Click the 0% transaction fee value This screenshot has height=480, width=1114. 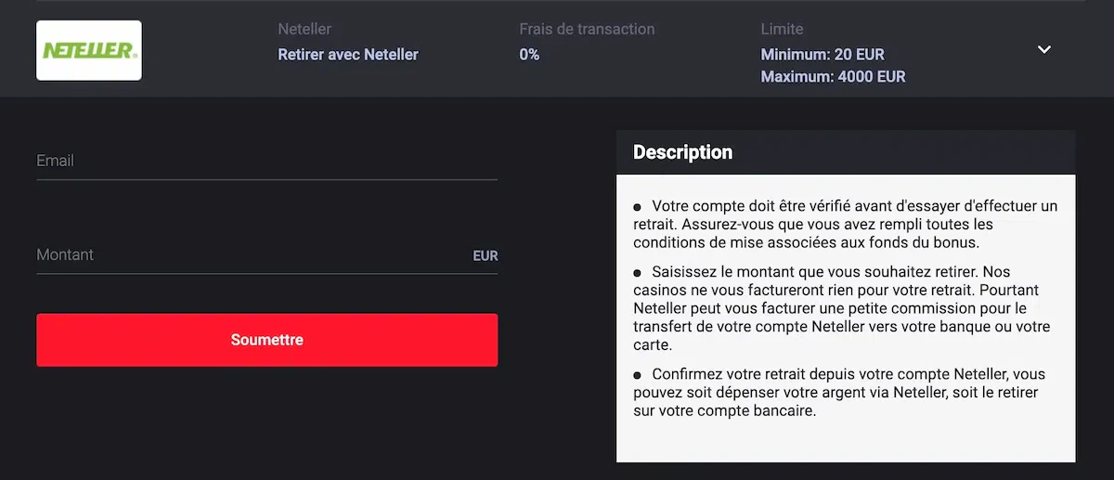(529, 55)
